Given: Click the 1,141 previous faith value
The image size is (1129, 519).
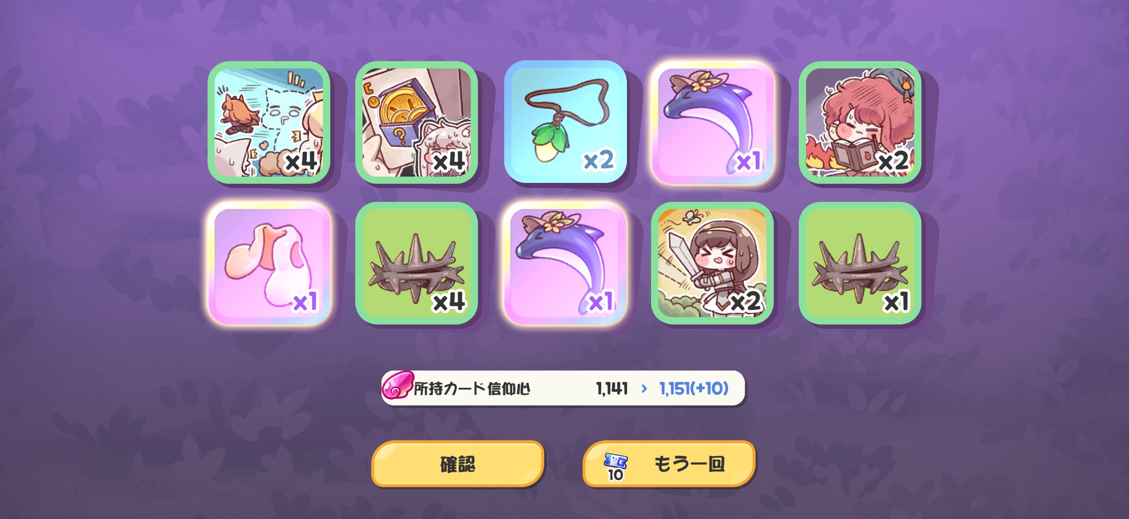Looking at the screenshot, I should click(x=612, y=389).
